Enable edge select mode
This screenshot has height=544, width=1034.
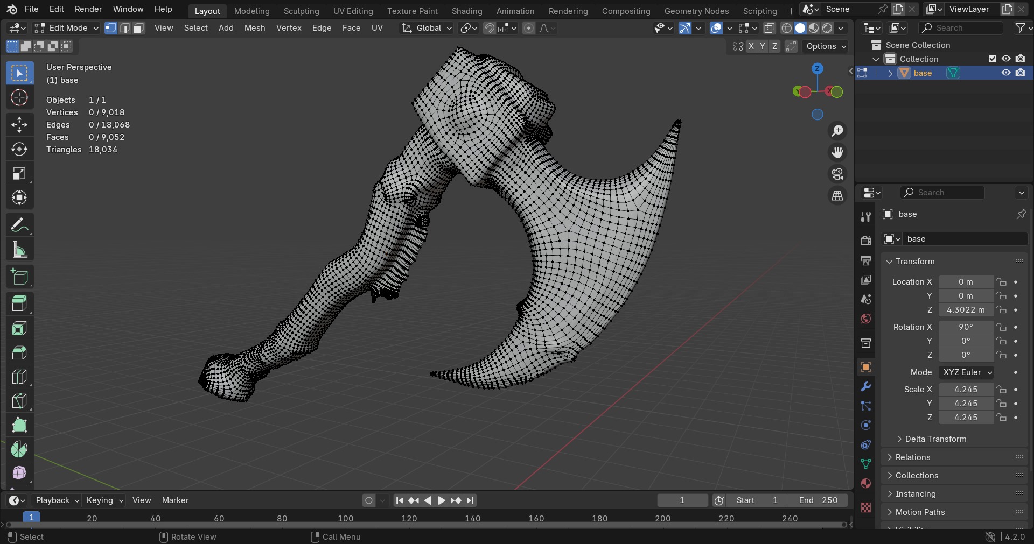click(x=125, y=28)
